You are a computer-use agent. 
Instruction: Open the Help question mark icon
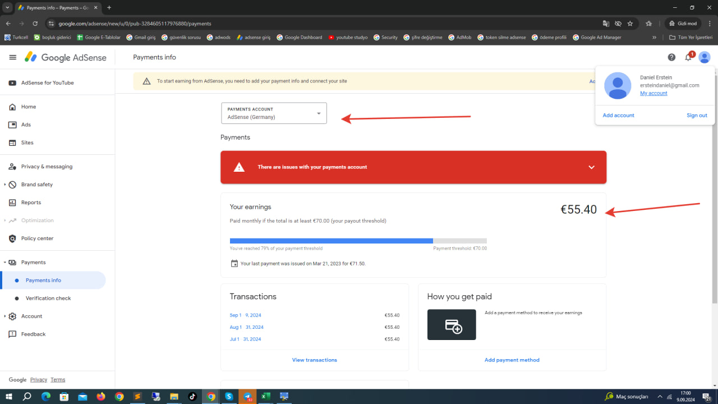tap(671, 57)
